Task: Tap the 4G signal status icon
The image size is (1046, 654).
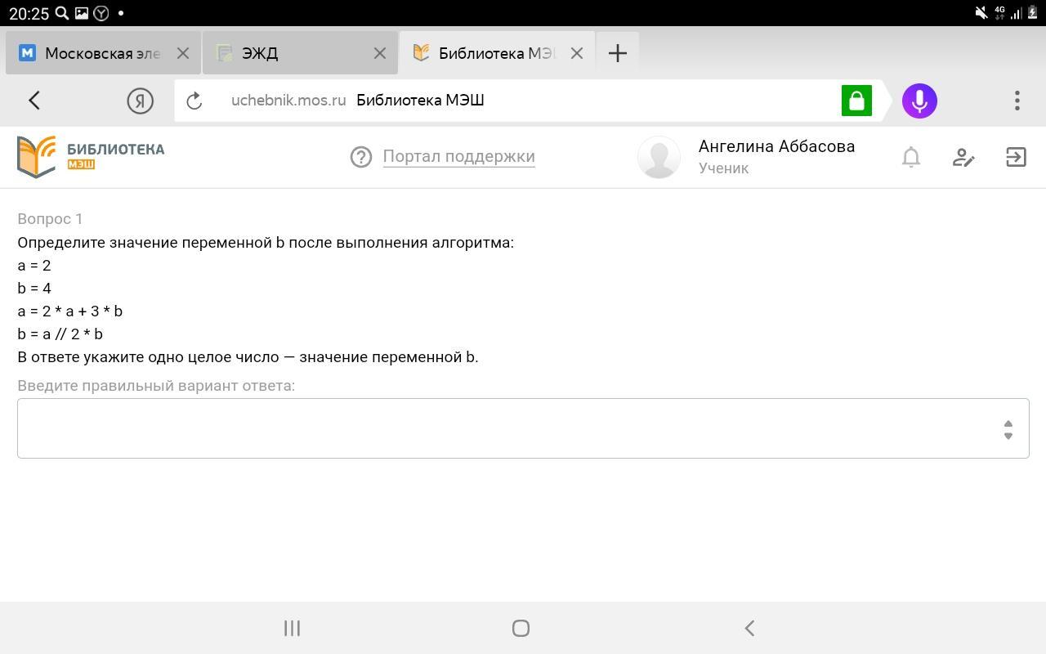Action: (x=999, y=12)
